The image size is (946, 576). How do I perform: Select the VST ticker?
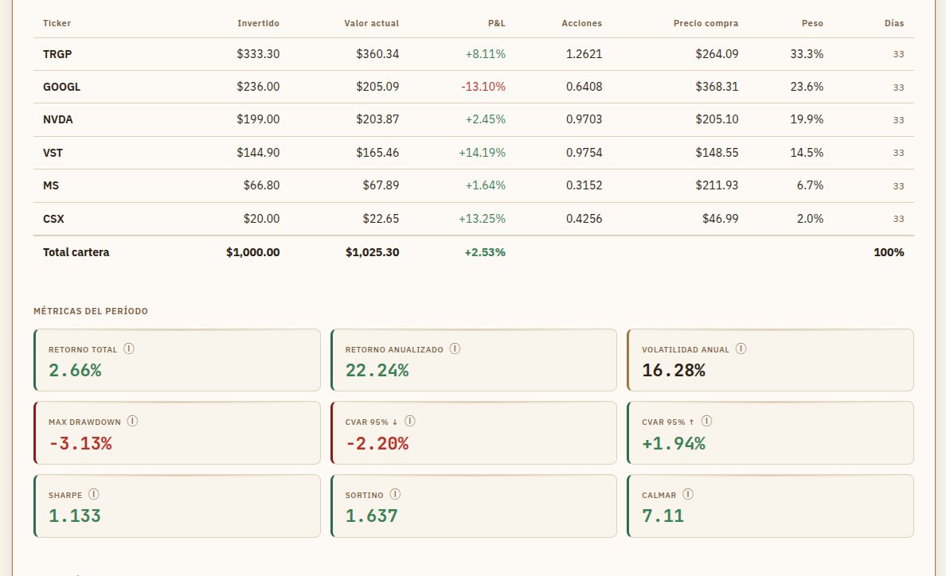53,153
